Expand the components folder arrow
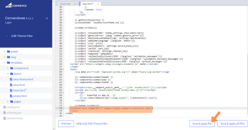 click(8, 68)
